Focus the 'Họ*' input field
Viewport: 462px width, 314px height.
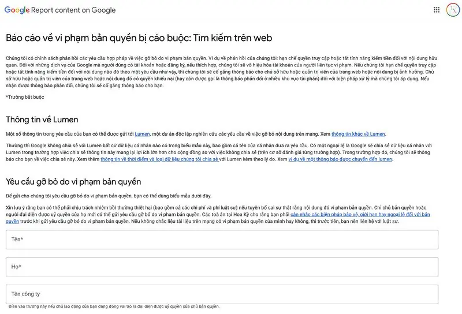pos(222,267)
